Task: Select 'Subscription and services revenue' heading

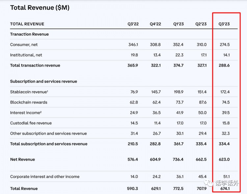Action: 43,81
